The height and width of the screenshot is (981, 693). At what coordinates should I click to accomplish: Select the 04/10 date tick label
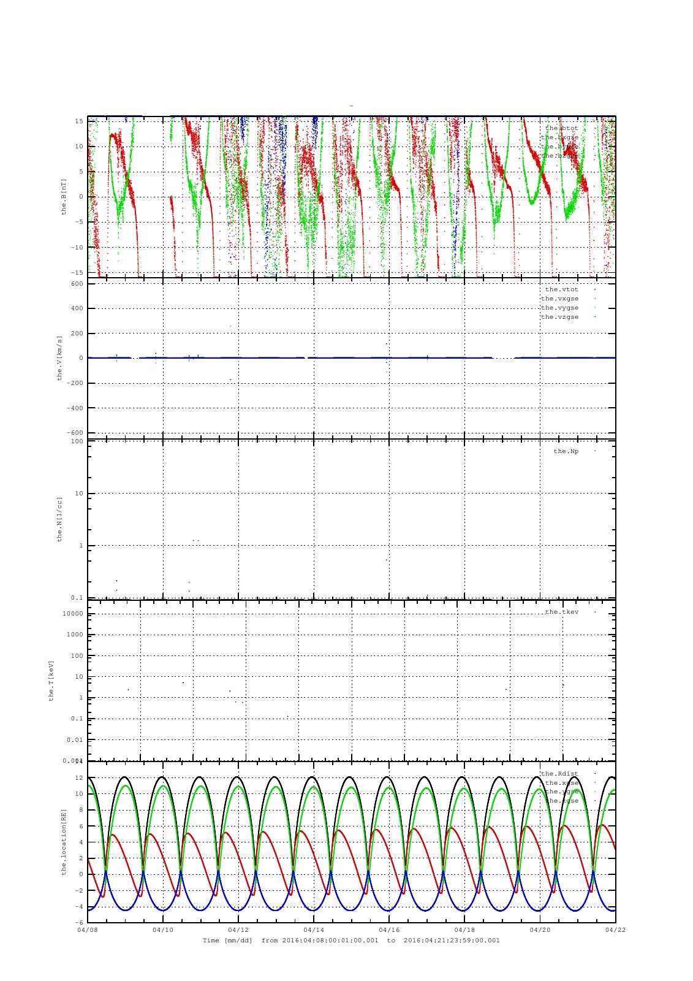tap(163, 929)
